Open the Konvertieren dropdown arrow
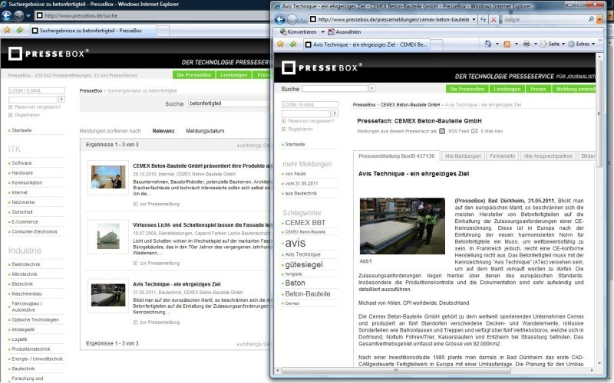614x383 pixels. [322, 32]
